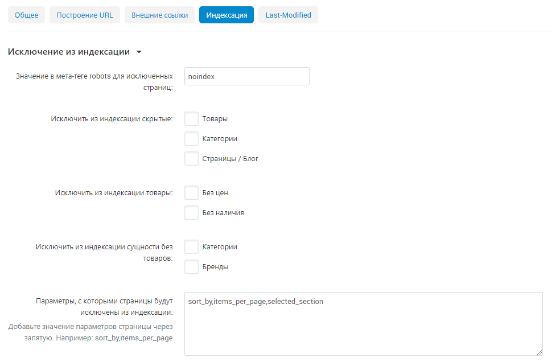This screenshot has width=556, height=362.
Task: Click the robots meta-tag value field
Action: [247, 76]
